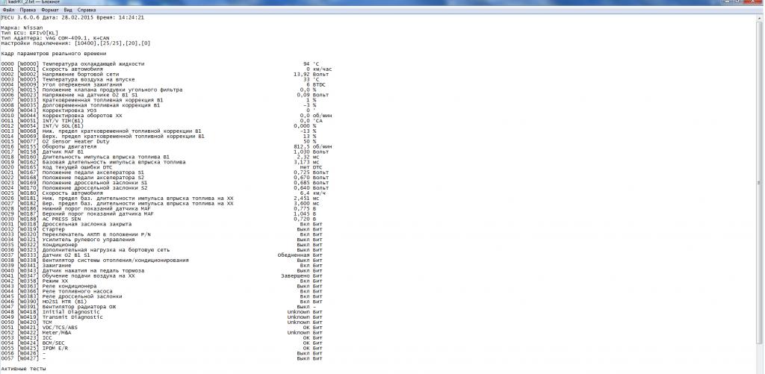This screenshot has height=374, width=765.
Task: Click the 'BCM/SEC' row
Action: 167,343
